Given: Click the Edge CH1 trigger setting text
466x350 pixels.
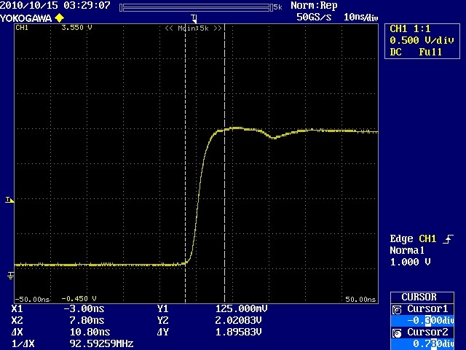Looking at the screenshot, I should [413, 239].
